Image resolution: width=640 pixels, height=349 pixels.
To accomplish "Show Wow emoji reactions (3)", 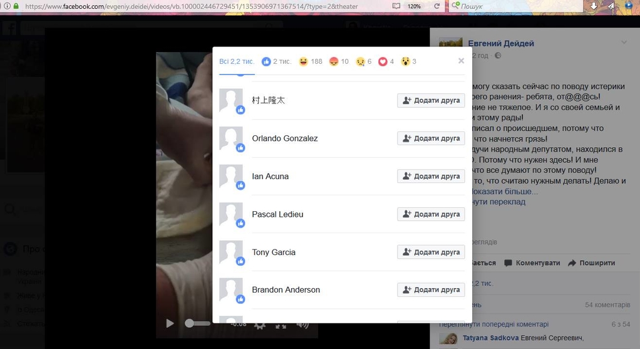I will coord(409,61).
